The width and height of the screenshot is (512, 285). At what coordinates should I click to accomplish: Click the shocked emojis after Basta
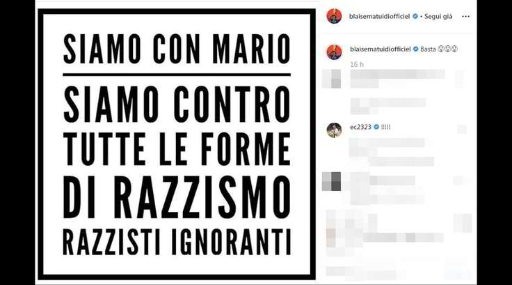tap(448, 49)
